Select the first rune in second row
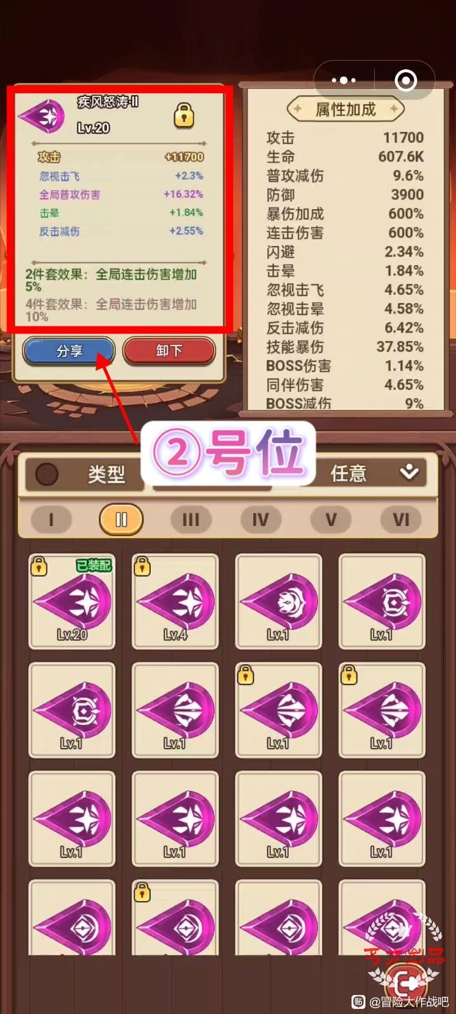Screen dimensions: 456x1014 [72, 710]
